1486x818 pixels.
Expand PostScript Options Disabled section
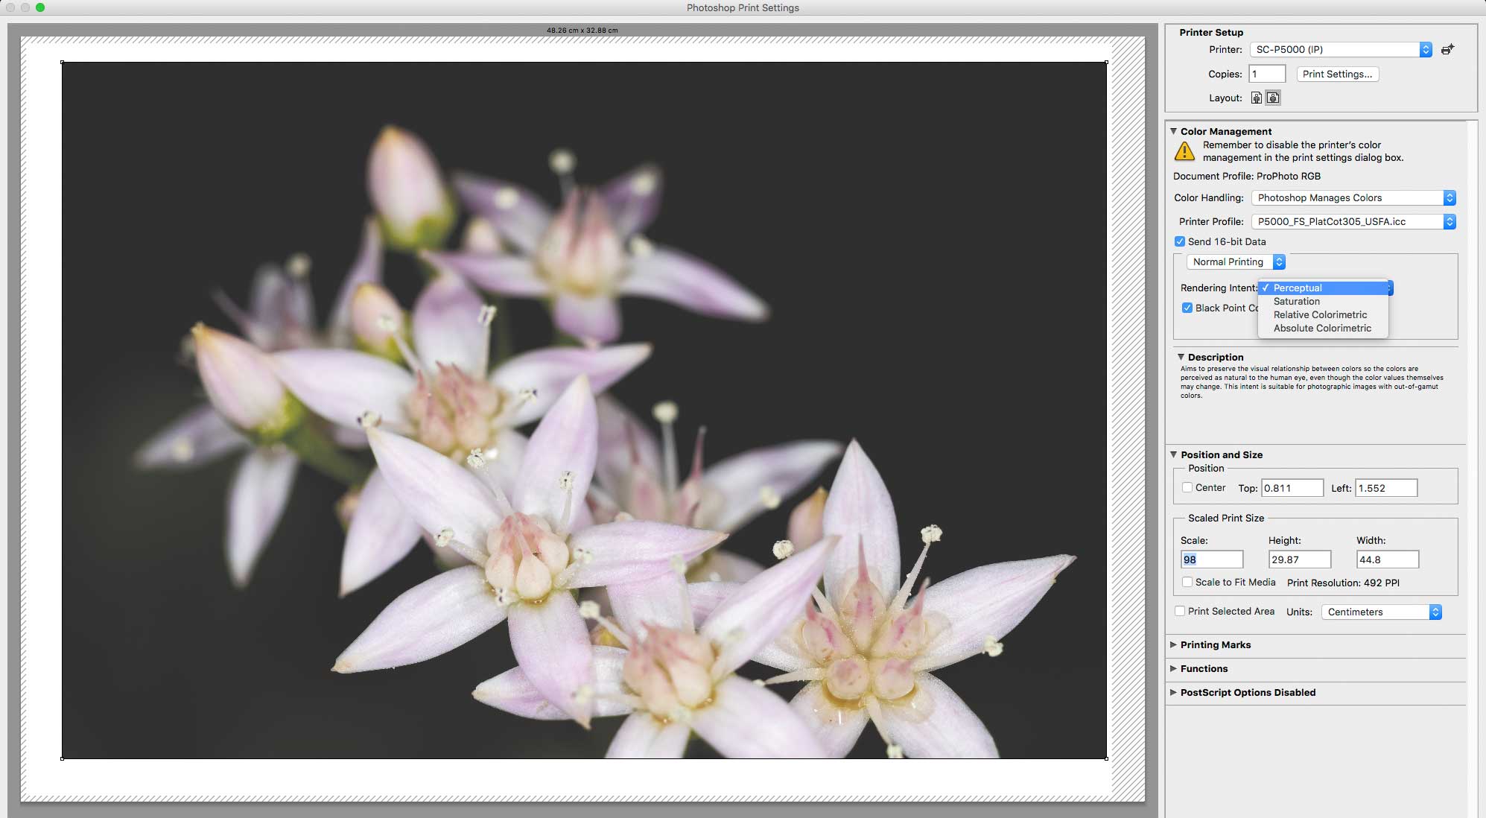[1174, 692]
